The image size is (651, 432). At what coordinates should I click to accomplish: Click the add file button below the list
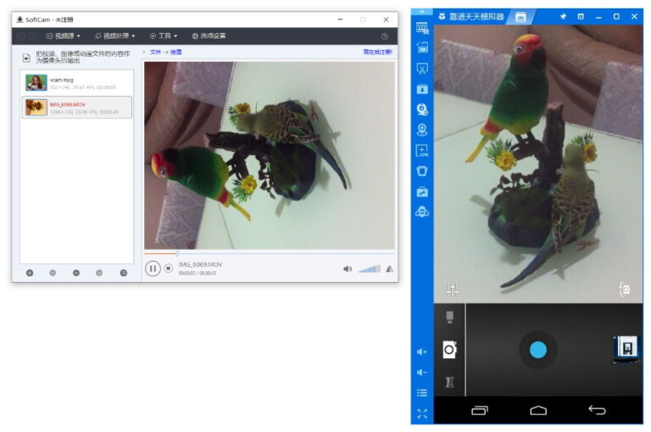coord(30,273)
